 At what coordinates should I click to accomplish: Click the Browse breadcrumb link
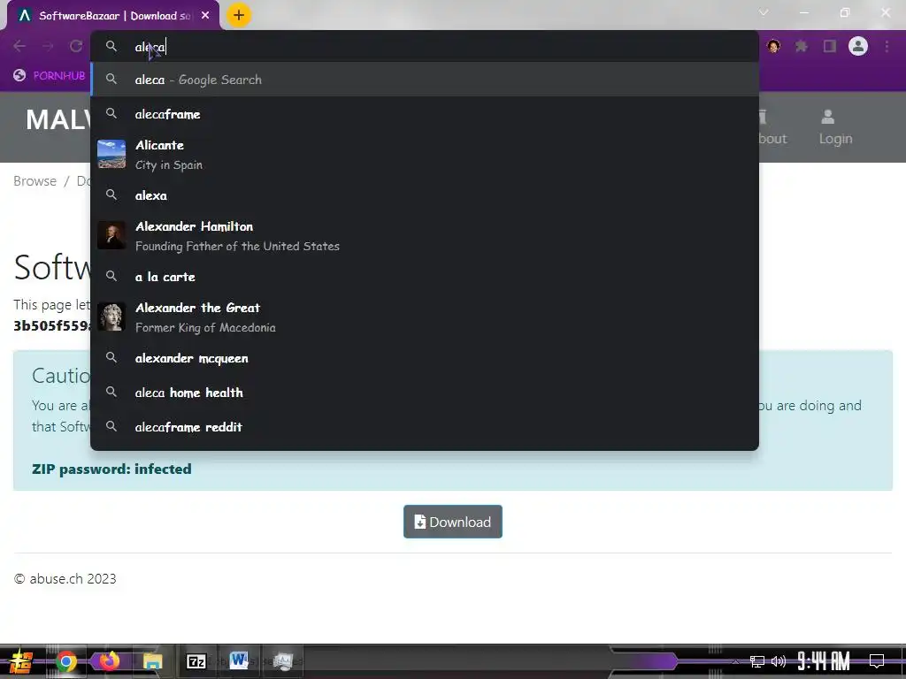point(35,180)
